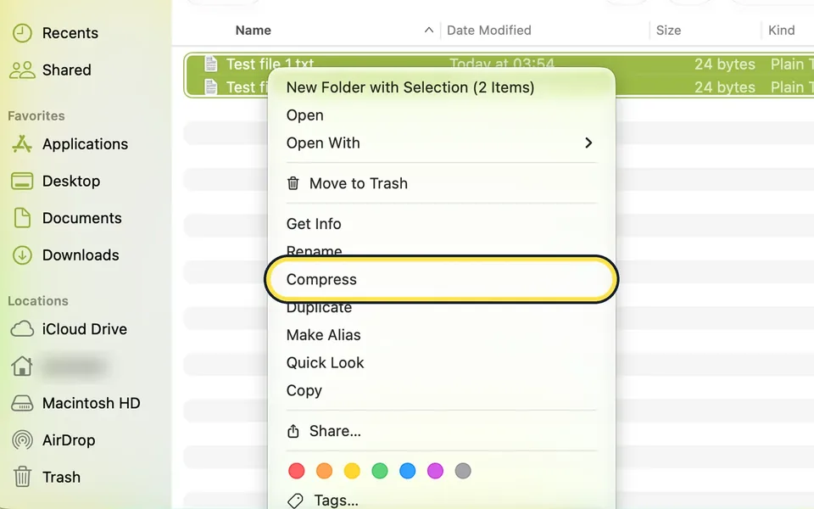Select Make Alias
814x509 pixels.
[x=323, y=335]
